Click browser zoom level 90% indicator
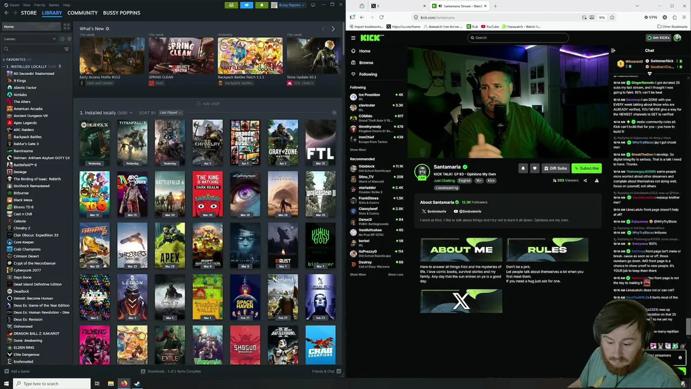The width and height of the screenshot is (691, 389). (x=602, y=17)
